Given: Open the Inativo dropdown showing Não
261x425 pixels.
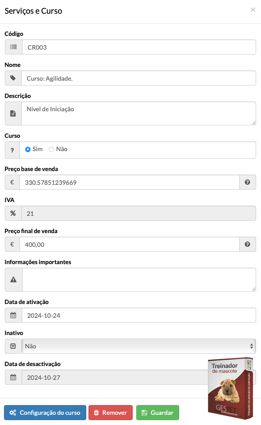Looking at the screenshot, I should [138, 346].
